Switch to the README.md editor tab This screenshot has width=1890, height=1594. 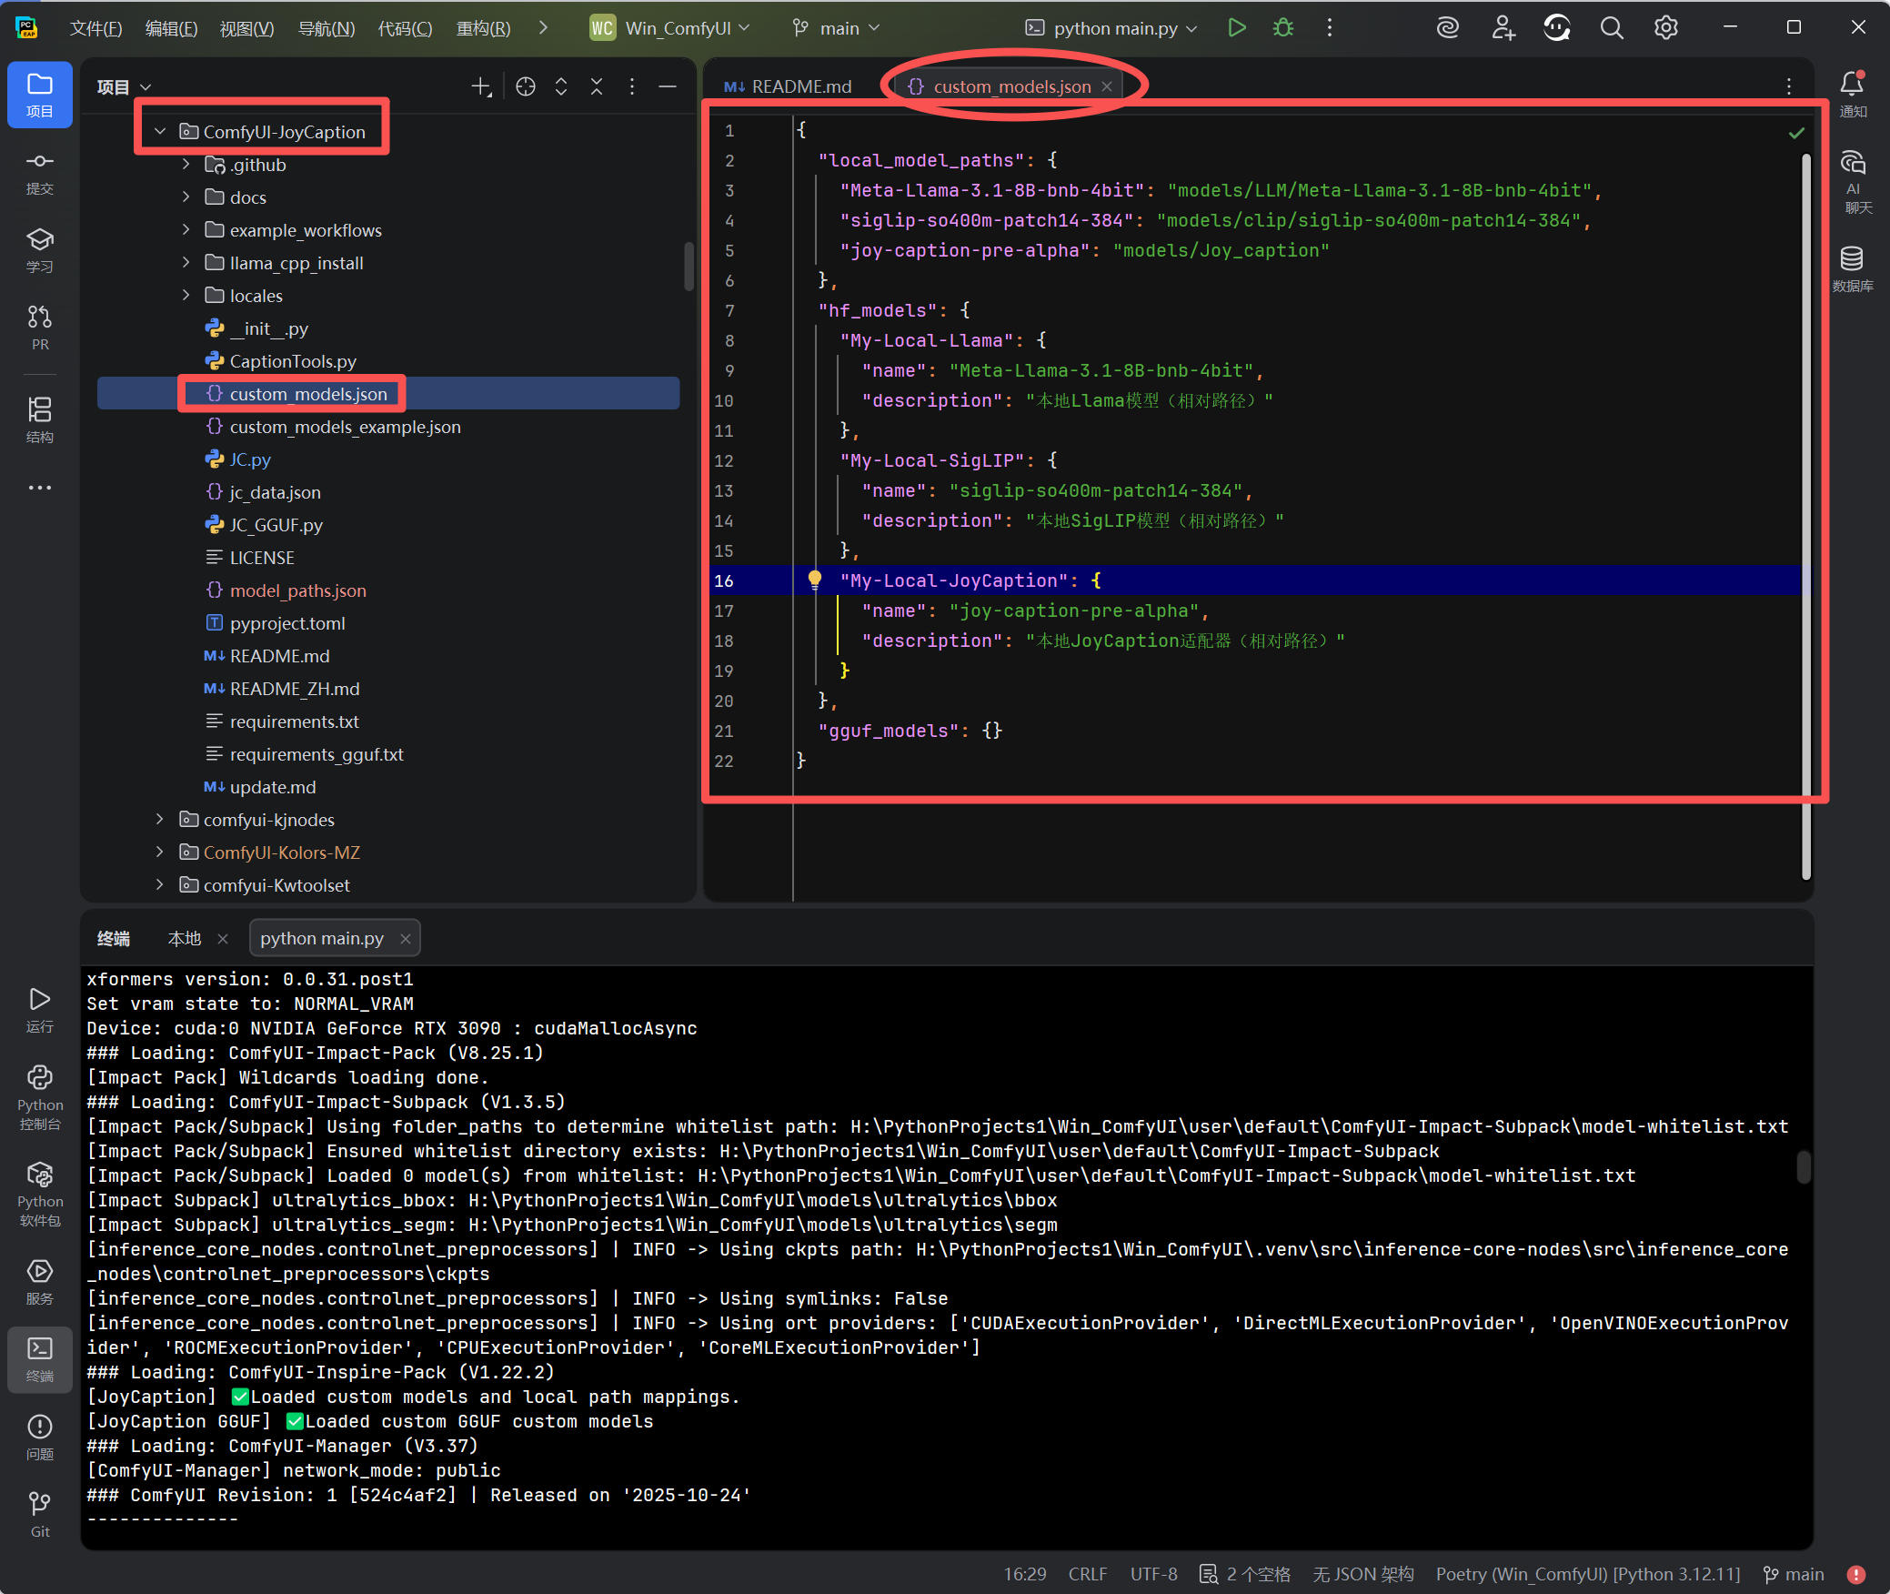click(799, 86)
